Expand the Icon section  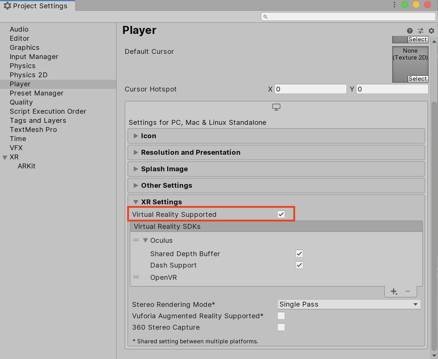[x=276, y=136]
